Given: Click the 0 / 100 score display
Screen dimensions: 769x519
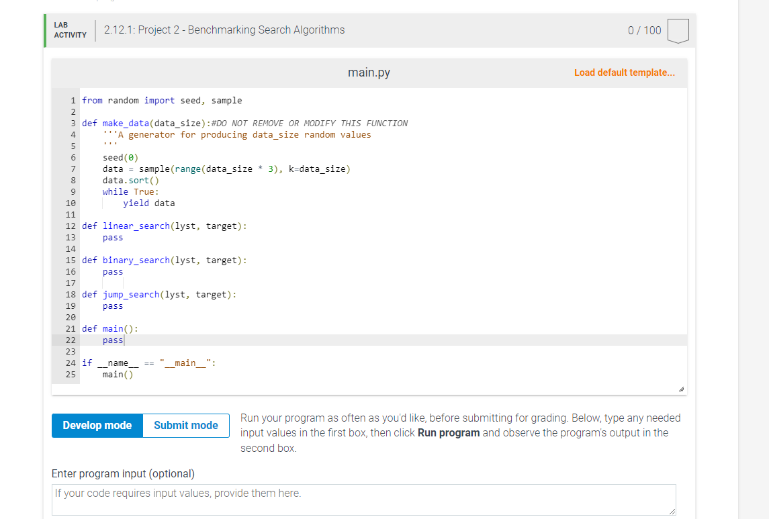Looking at the screenshot, I should [644, 30].
